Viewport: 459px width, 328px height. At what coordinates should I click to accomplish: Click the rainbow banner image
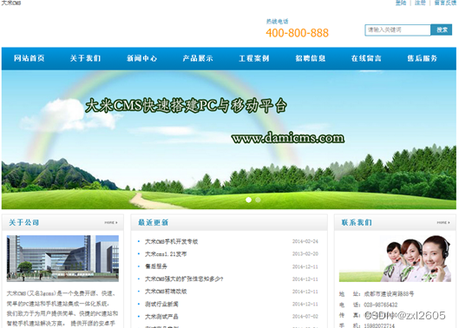(x=229, y=140)
